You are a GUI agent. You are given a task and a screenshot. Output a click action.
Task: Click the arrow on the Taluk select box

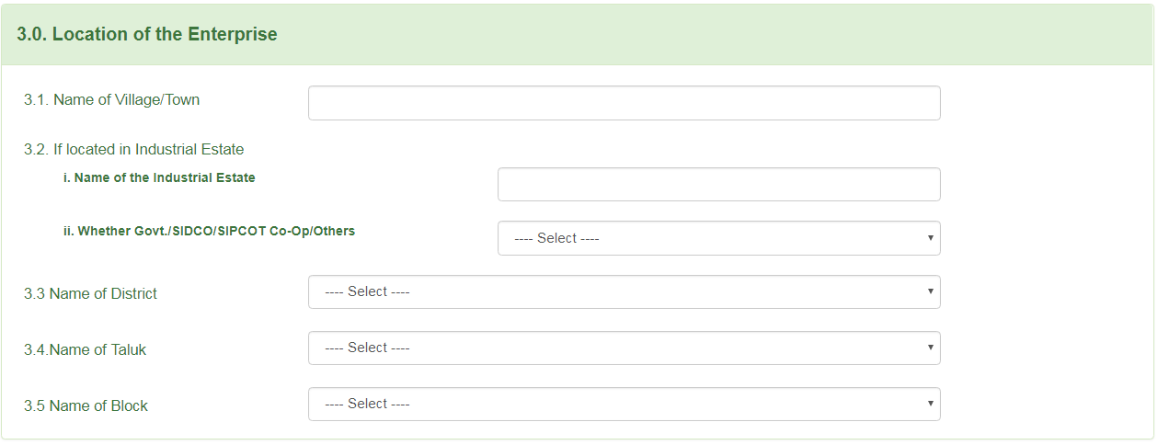[x=931, y=348]
